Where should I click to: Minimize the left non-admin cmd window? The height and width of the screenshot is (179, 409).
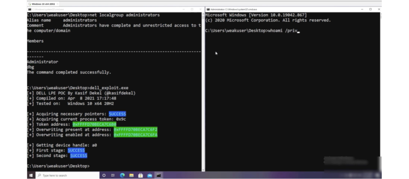coord(184,9)
